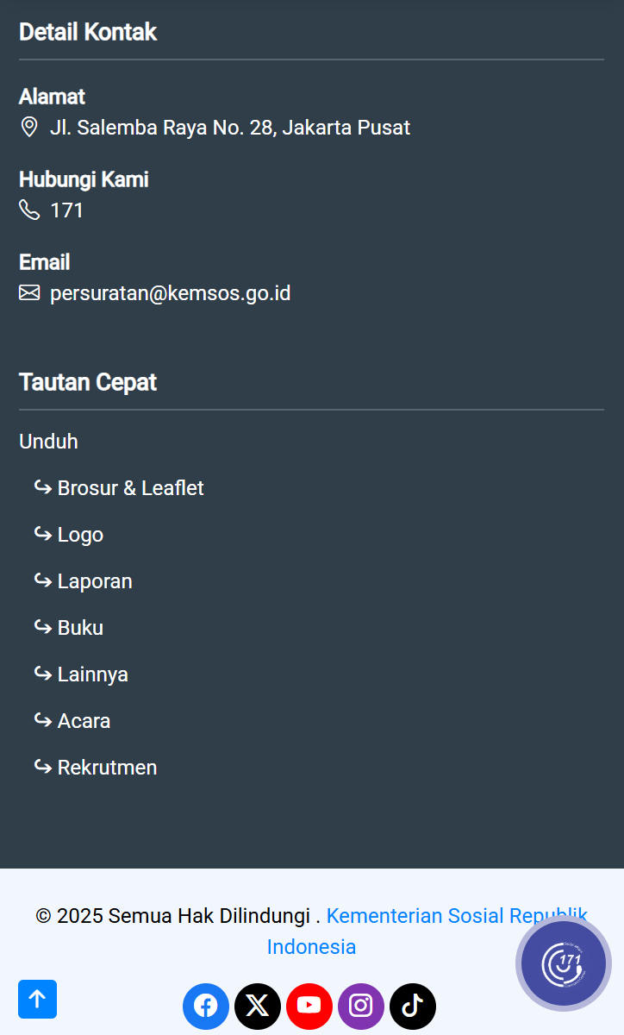The image size is (624, 1035).
Task: Click the Unduh quick link heading
Action: [48, 442]
